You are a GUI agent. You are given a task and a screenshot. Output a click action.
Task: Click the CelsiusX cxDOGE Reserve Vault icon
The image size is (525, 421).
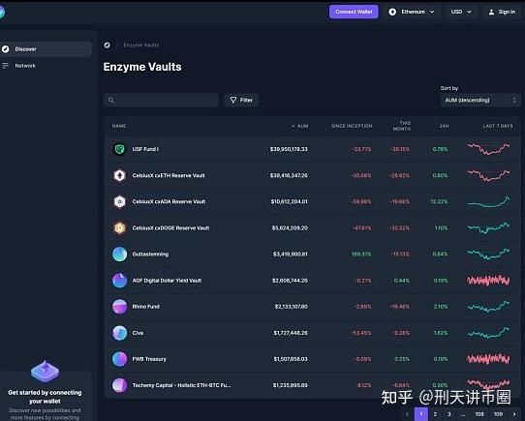point(119,227)
